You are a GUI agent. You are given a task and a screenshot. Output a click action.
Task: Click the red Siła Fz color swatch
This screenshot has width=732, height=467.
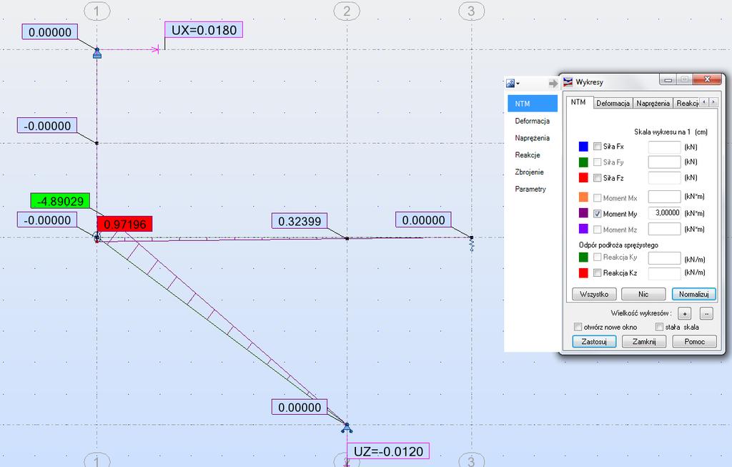point(583,177)
